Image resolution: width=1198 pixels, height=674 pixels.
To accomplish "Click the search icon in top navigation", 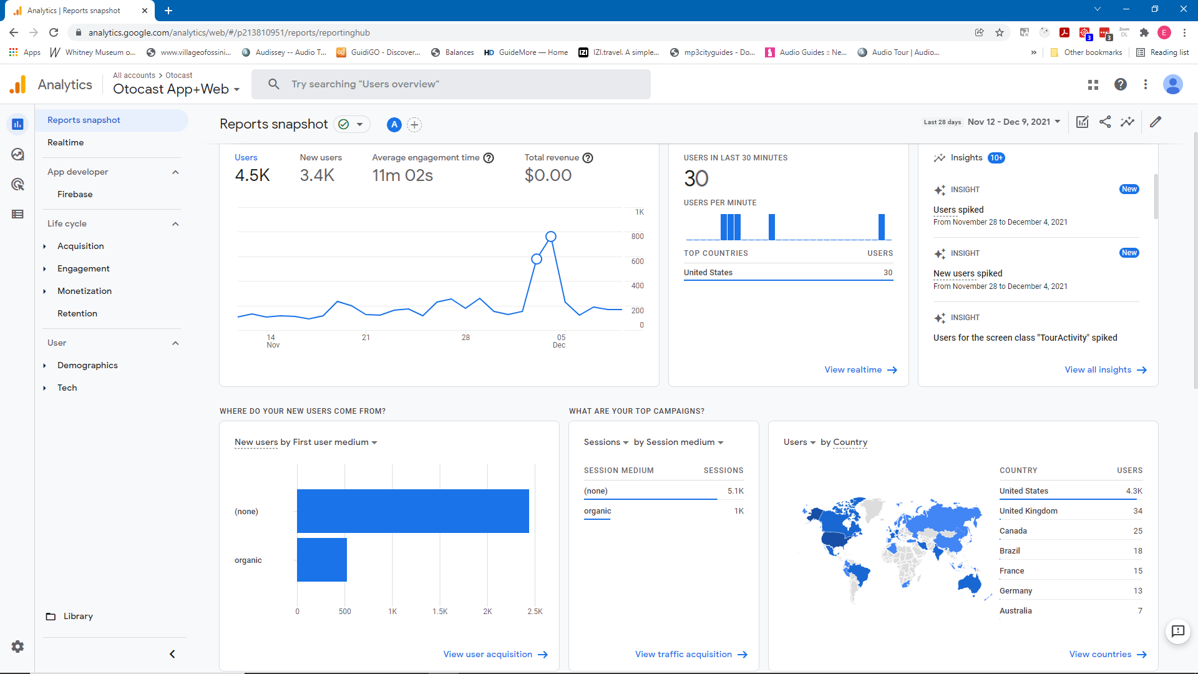I will coord(273,83).
